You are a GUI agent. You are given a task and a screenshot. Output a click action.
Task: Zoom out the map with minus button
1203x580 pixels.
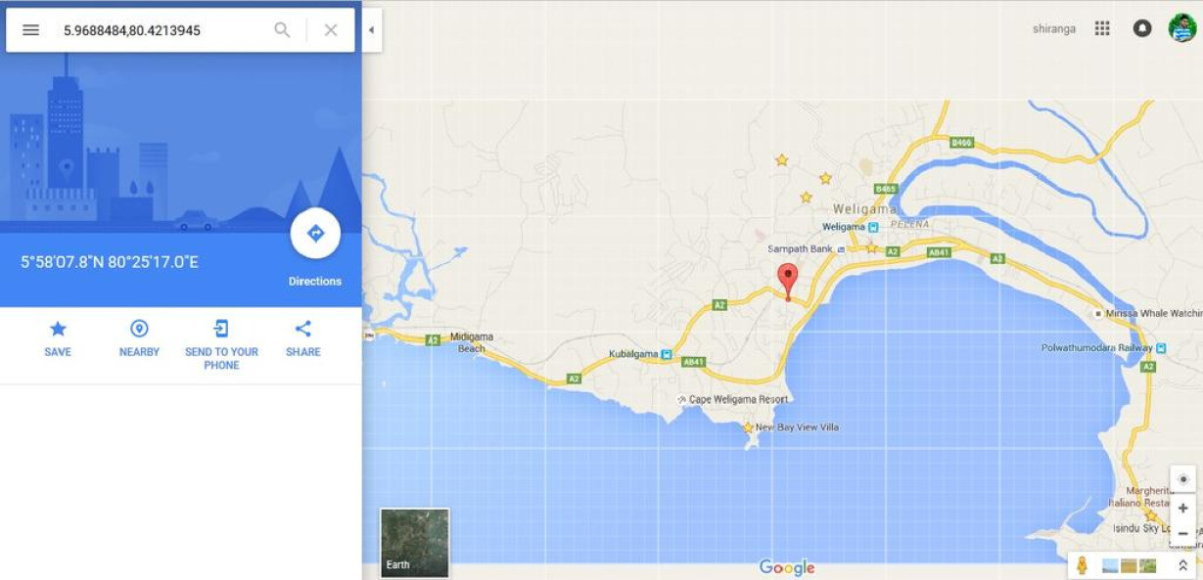pos(1182,534)
